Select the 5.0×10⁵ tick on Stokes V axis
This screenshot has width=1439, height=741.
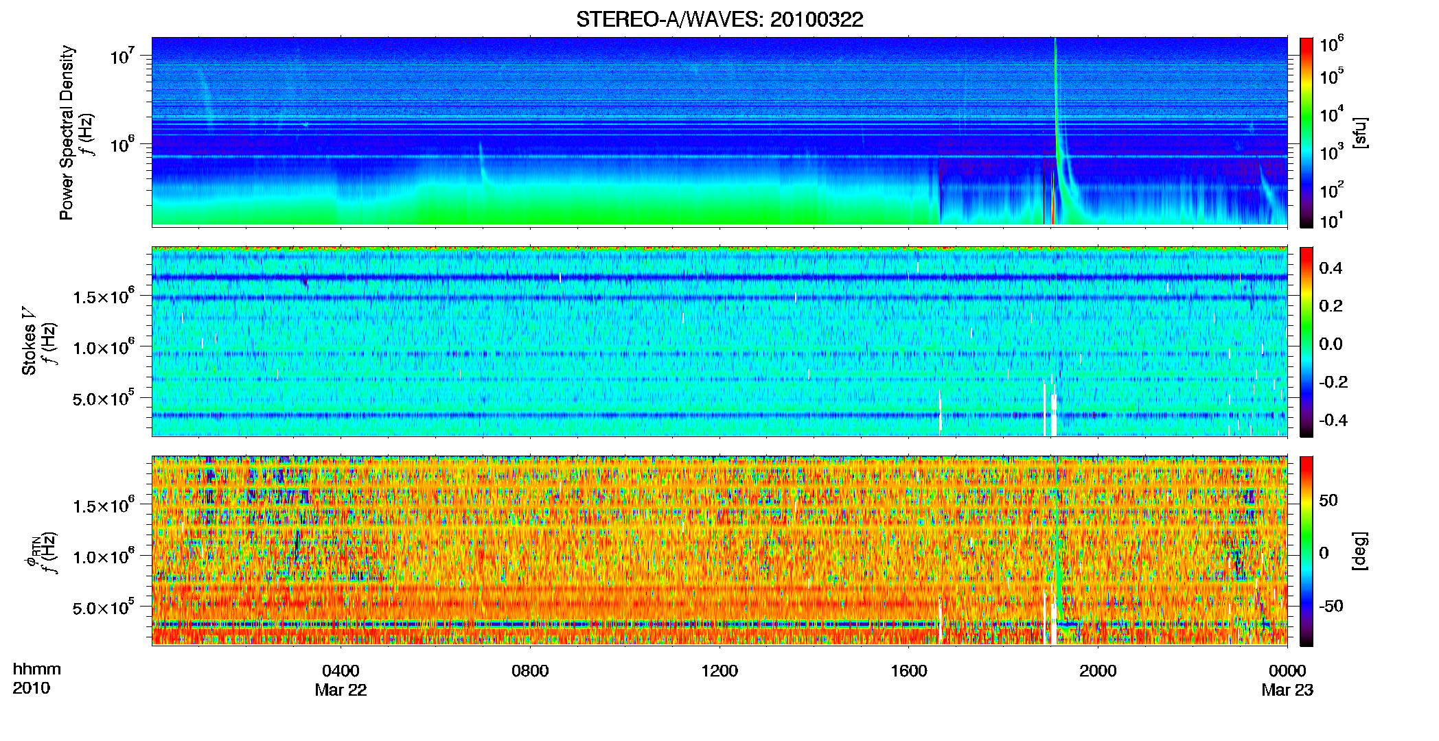coord(104,398)
